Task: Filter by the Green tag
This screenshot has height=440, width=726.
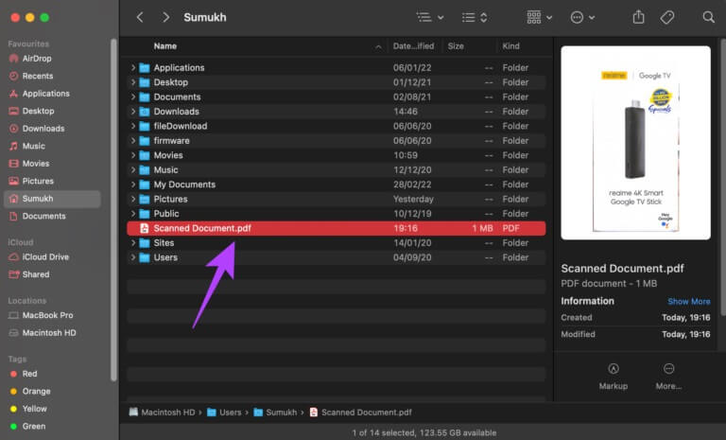Action: click(x=52, y=427)
